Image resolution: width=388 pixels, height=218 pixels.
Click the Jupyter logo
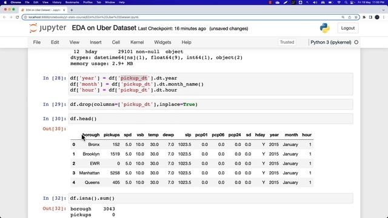point(48,28)
